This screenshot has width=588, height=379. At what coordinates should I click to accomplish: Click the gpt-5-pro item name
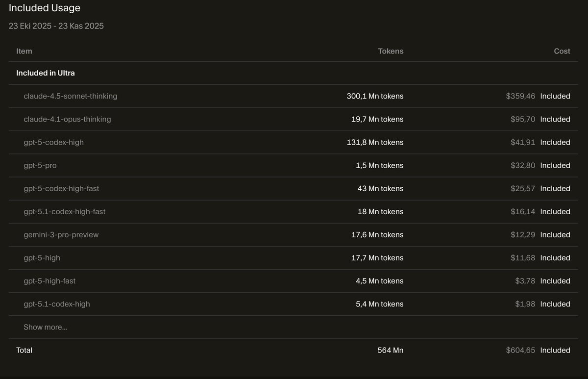pyautogui.click(x=40, y=165)
